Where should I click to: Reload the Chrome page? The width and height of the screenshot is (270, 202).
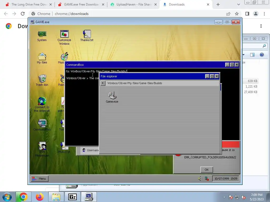tap(23, 14)
